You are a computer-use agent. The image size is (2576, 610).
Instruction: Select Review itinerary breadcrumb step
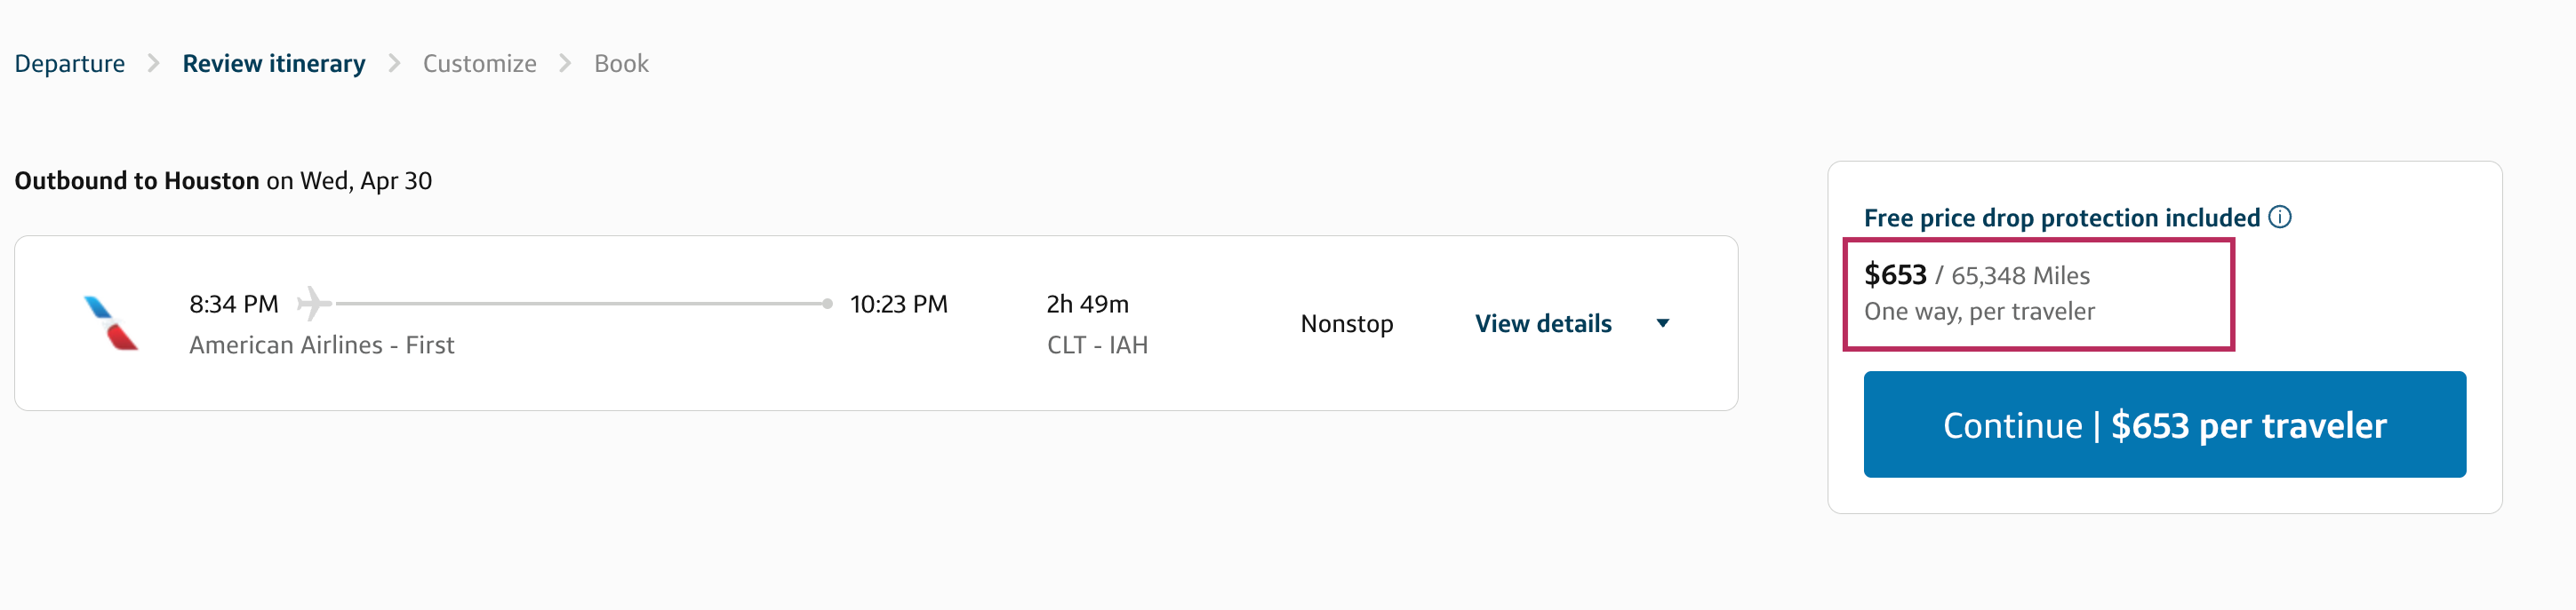(x=273, y=64)
